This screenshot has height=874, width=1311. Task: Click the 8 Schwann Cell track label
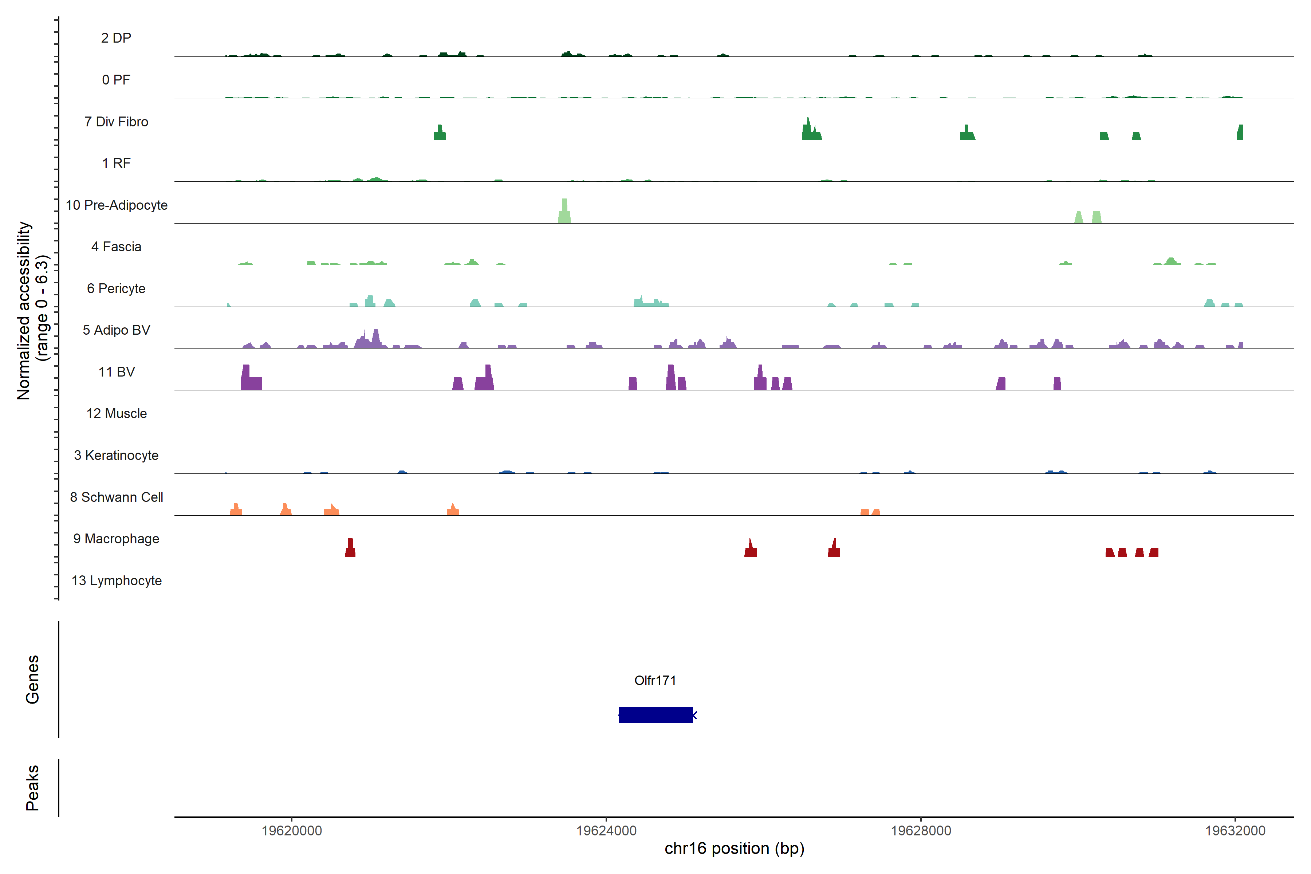tap(117, 497)
